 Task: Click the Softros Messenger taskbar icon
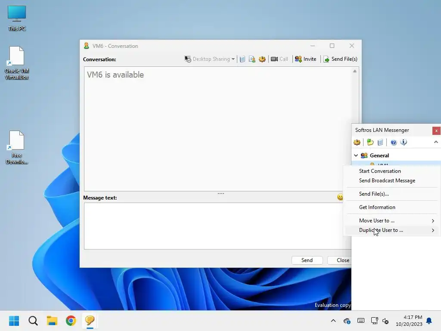click(90, 321)
